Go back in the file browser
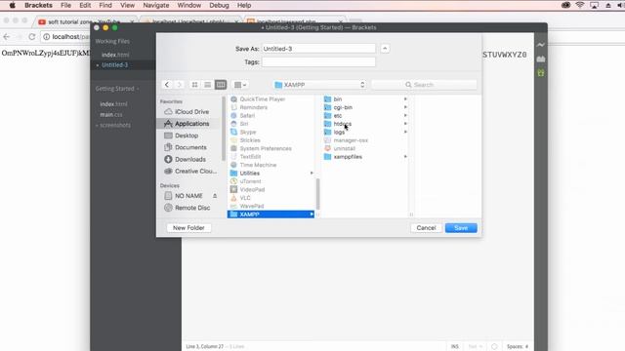The width and height of the screenshot is (625, 351). (167, 85)
